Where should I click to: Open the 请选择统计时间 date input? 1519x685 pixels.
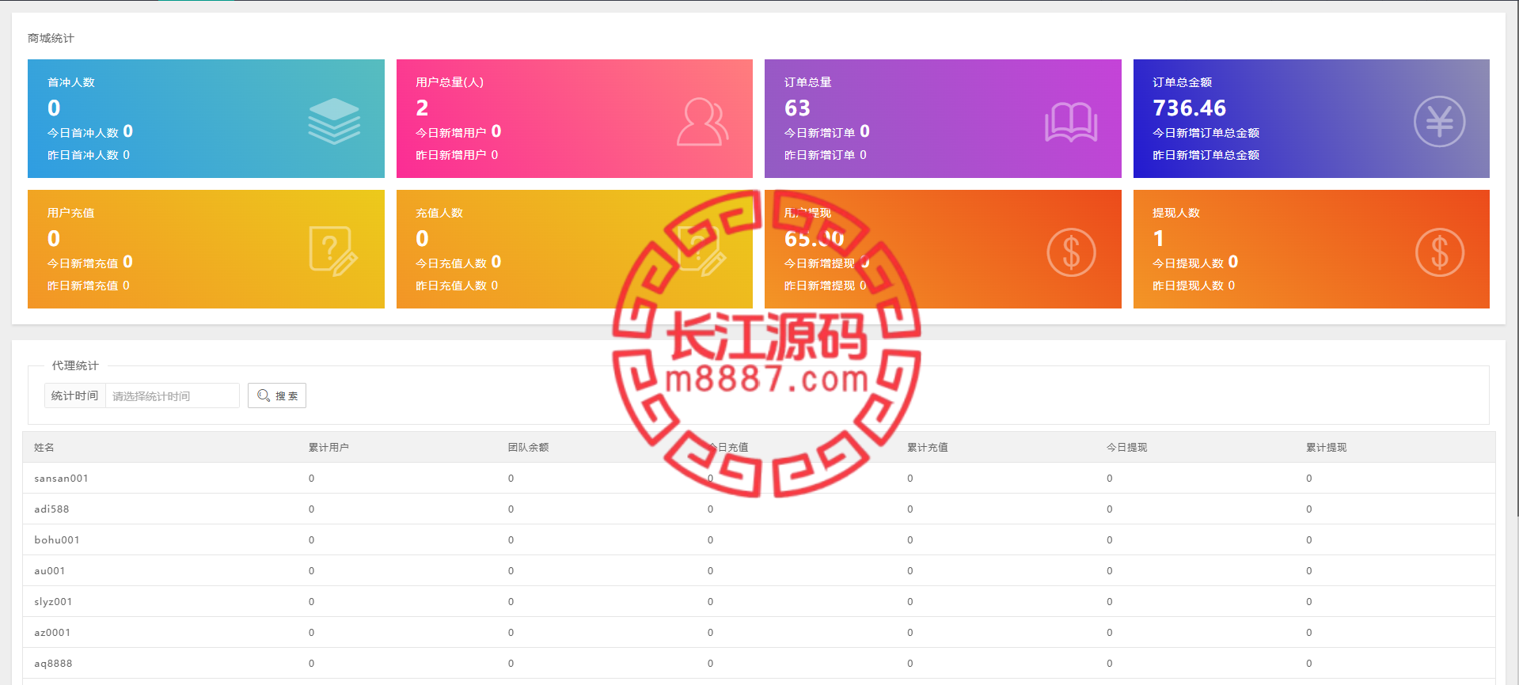point(173,395)
